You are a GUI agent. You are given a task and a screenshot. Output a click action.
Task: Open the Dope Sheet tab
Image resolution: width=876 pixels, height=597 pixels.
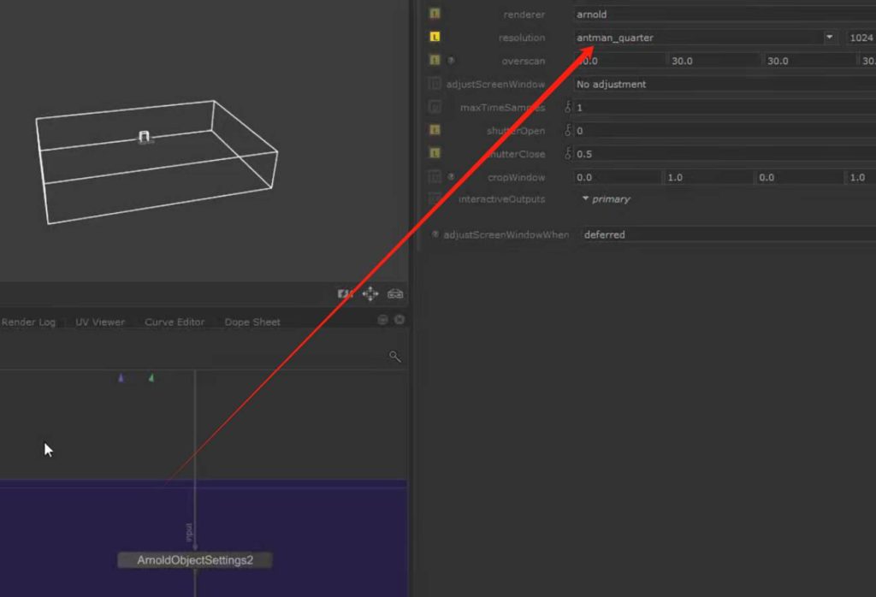[x=252, y=322]
